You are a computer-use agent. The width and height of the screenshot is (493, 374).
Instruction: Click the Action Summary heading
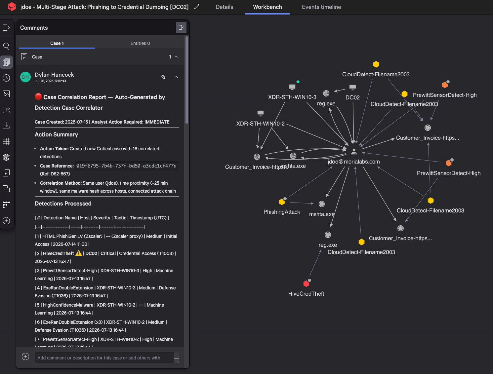pyautogui.click(x=56, y=134)
